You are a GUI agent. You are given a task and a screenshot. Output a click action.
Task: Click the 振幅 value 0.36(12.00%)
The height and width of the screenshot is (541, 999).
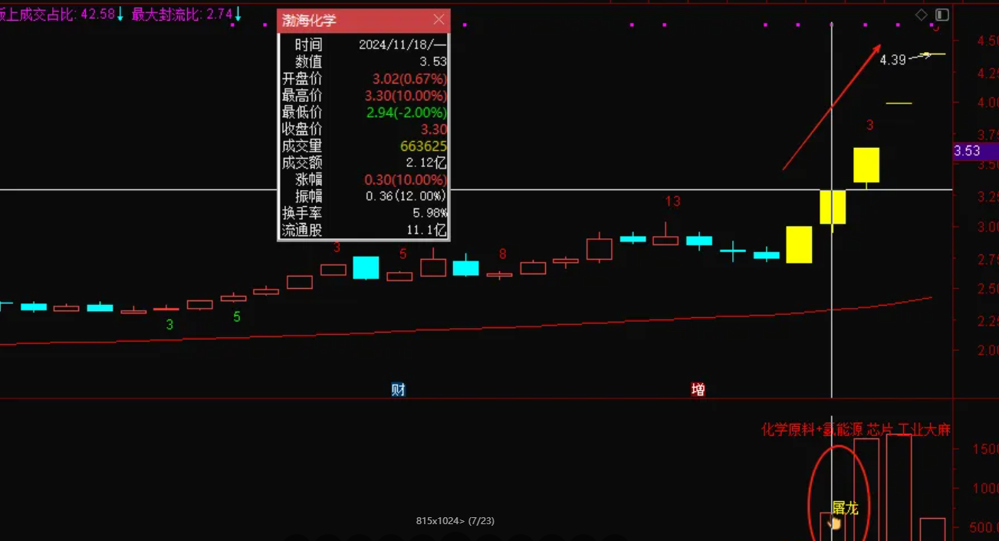406,196
